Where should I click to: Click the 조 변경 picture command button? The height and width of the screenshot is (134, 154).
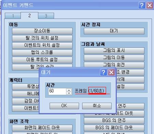tap(130, 72)
